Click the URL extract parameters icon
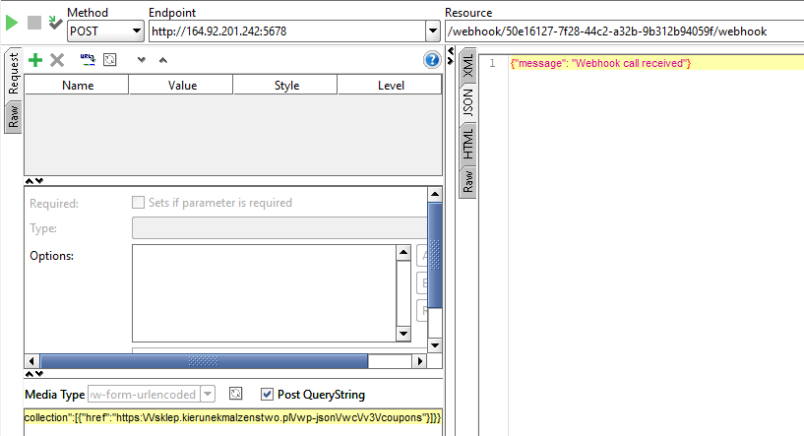804x436 pixels. coord(88,59)
